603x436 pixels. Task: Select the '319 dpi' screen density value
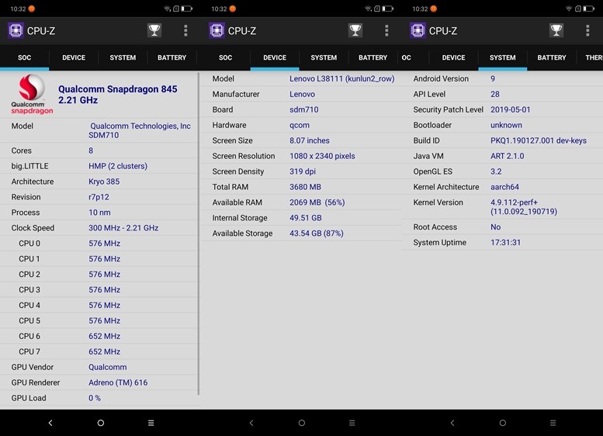click(303, 171)
